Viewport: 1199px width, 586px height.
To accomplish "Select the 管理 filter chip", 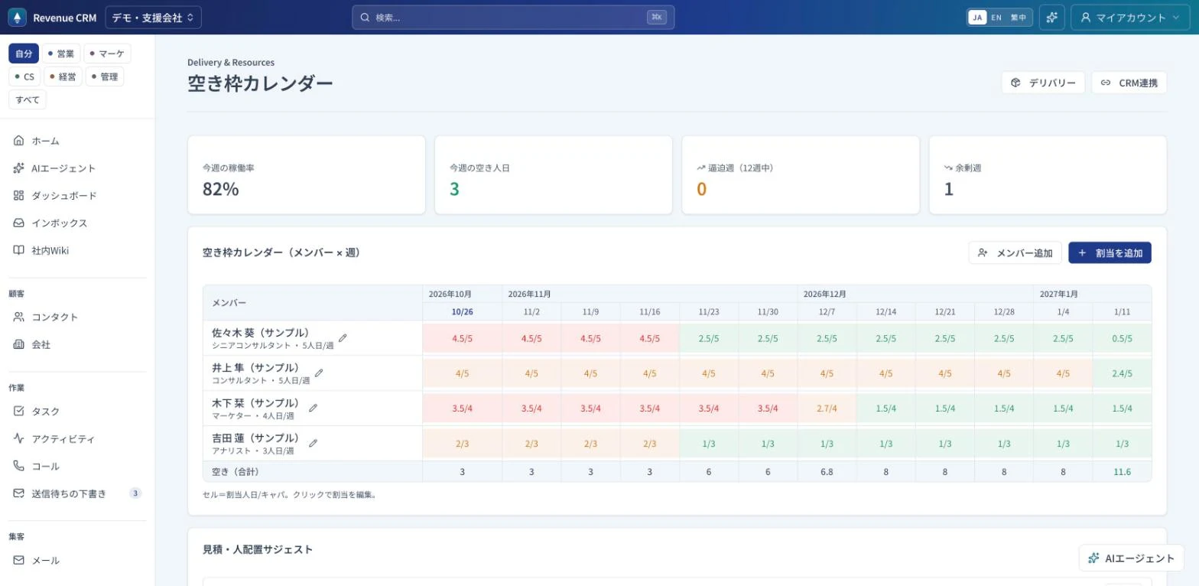I will [x=105, y=77].
